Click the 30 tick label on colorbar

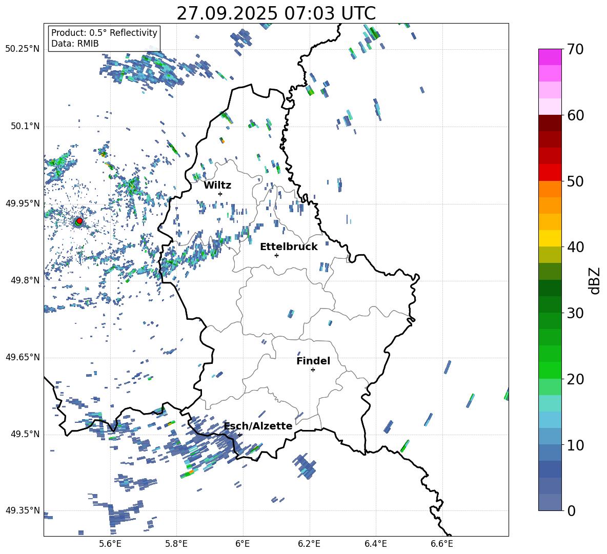pos(575,313)
